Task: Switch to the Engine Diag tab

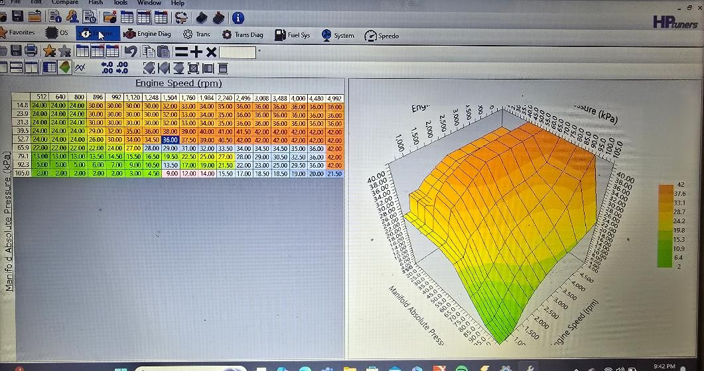Action: [148, 34]
